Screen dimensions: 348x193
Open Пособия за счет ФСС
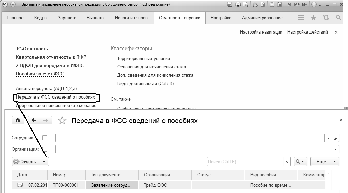click(x=40, y=74)
